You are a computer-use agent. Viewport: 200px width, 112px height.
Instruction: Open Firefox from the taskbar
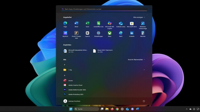(112, 109)
